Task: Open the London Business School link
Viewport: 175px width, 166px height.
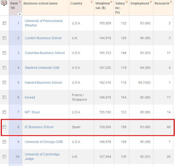Action: click(x=43, y=38)
